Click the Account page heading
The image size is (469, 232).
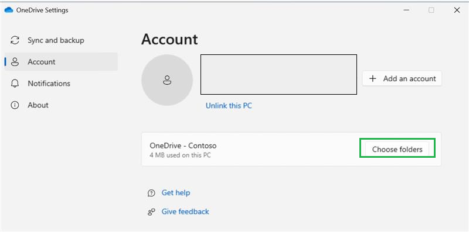coord(169,39)
